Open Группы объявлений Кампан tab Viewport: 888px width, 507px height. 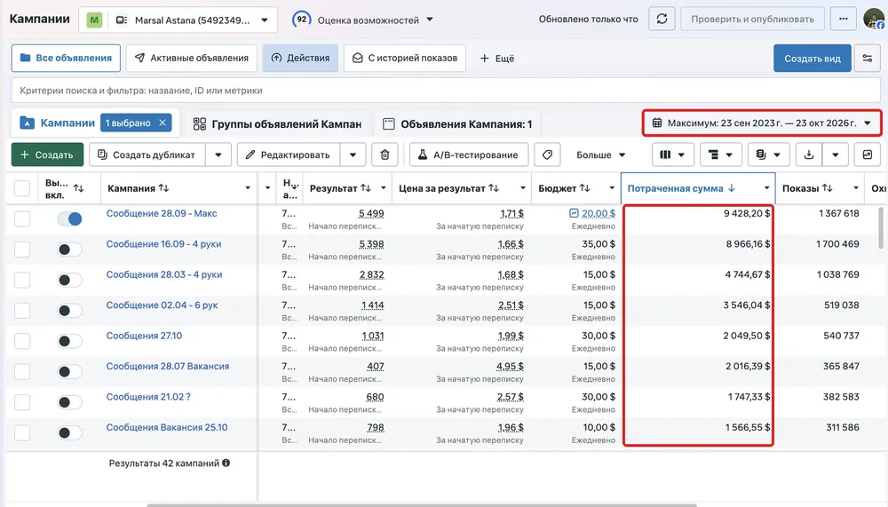point(277,124)
